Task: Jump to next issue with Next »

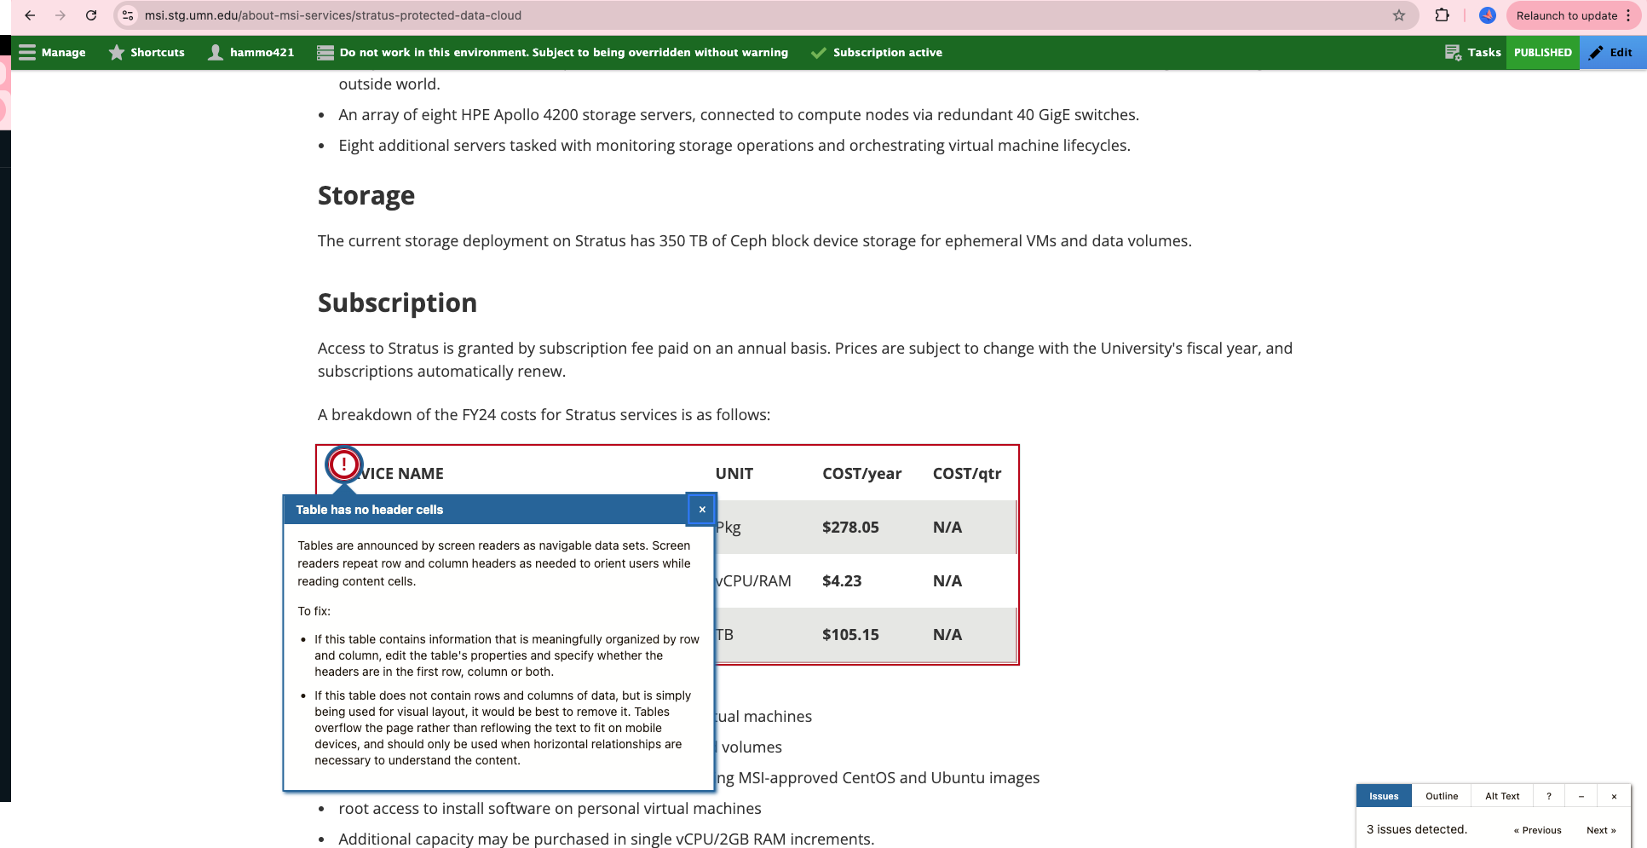Action: tap(1600, 830)
